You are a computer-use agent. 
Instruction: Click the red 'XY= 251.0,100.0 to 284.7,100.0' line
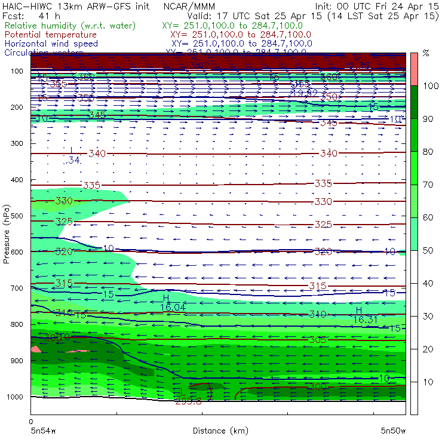241,35
